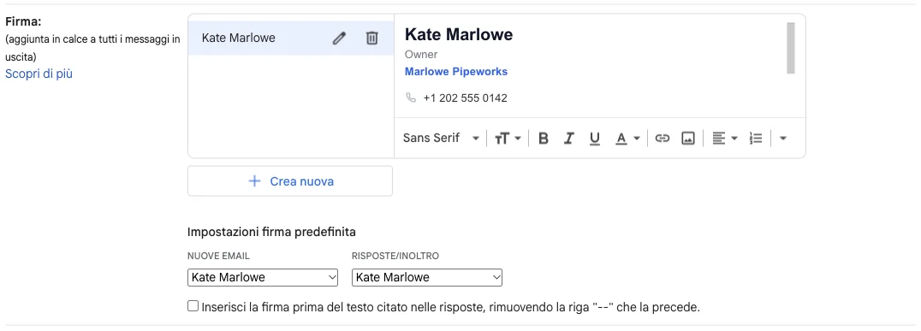Open the Scopri di più link

[39, 74]
